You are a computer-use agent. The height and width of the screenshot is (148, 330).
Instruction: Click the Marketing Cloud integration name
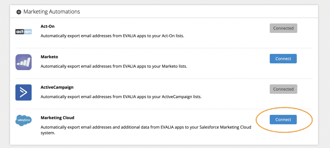pyautogui.click(x=57, y=118)
